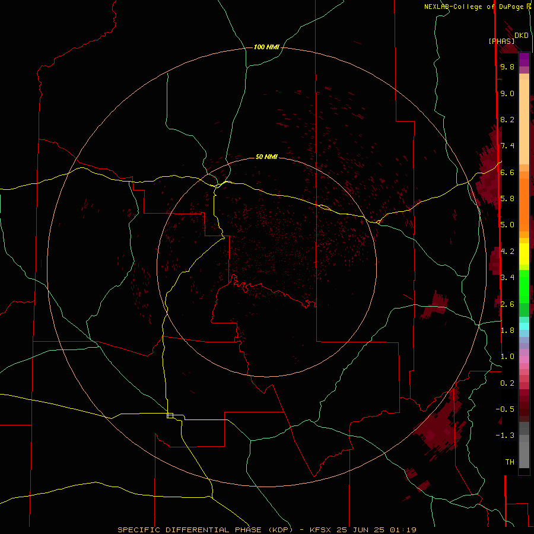Pick the bright green segment of the color bar
Screen dimensions: 534x534
tap(524, 286)
